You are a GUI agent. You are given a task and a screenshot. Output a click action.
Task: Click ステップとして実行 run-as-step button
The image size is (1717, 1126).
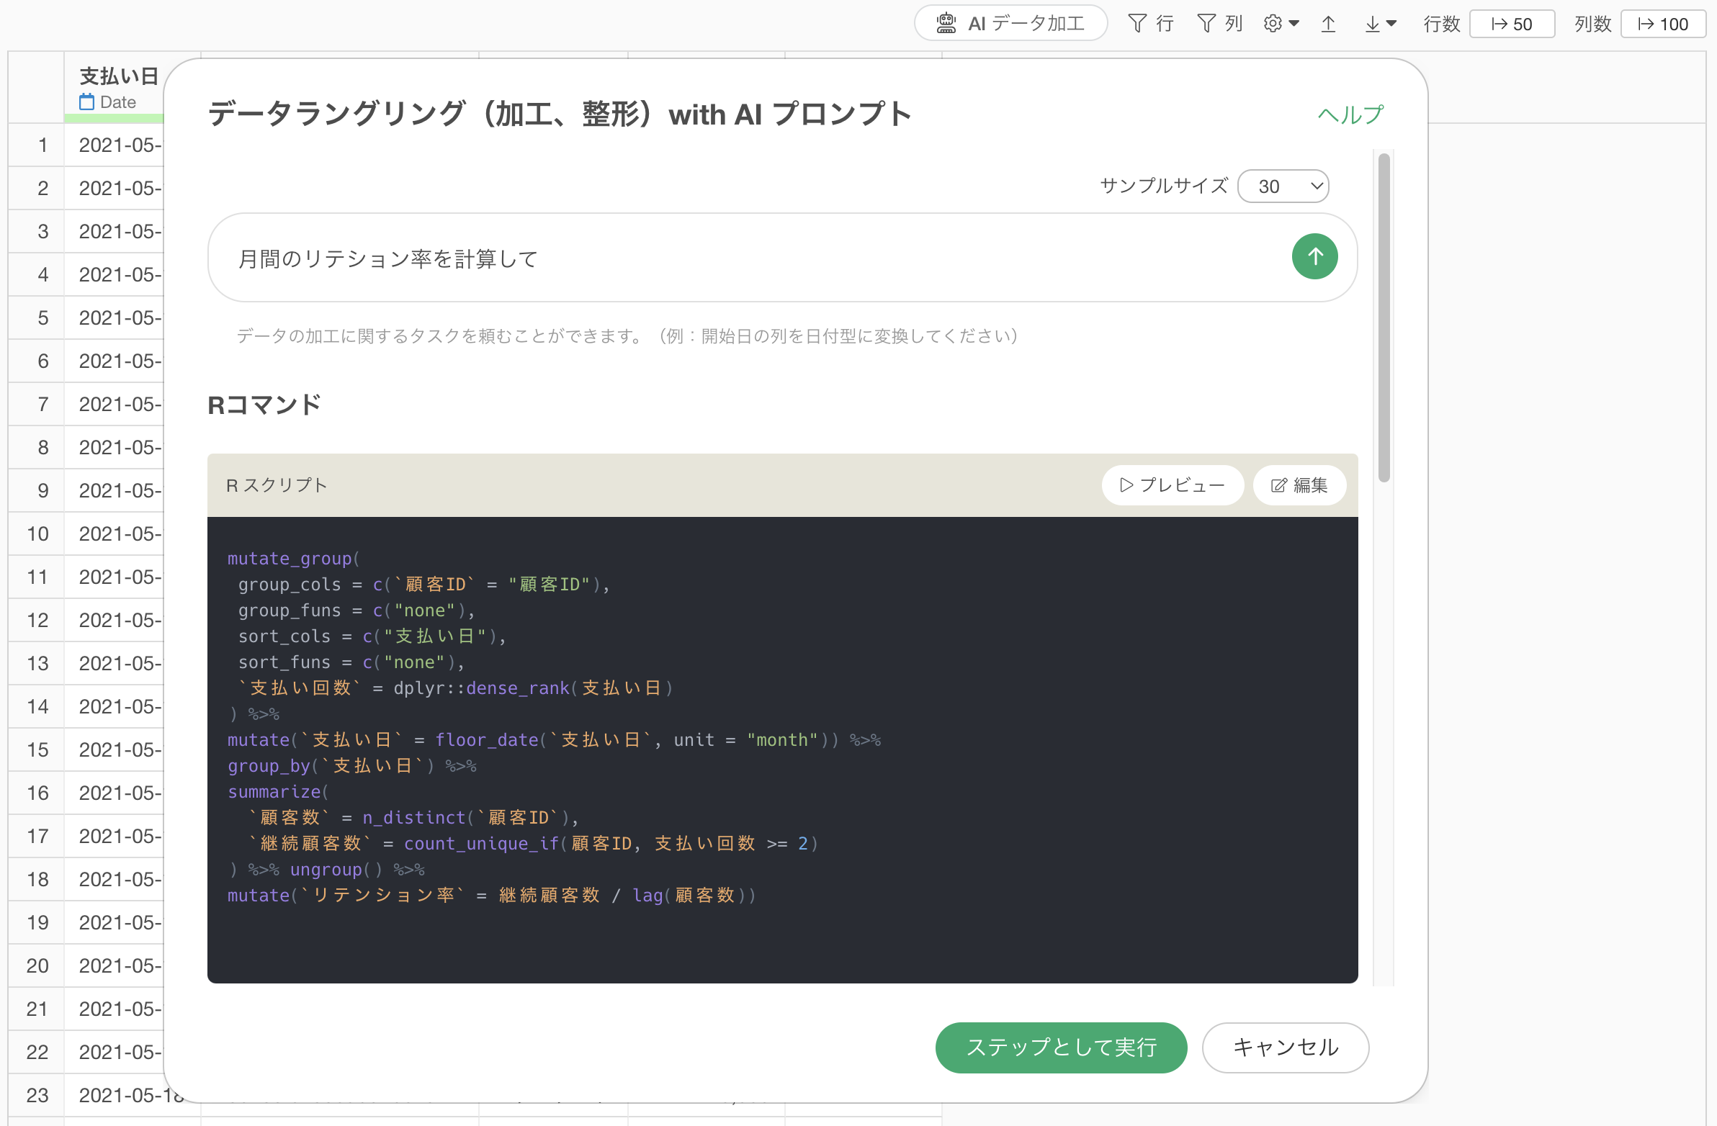tap(1060, 1047)
